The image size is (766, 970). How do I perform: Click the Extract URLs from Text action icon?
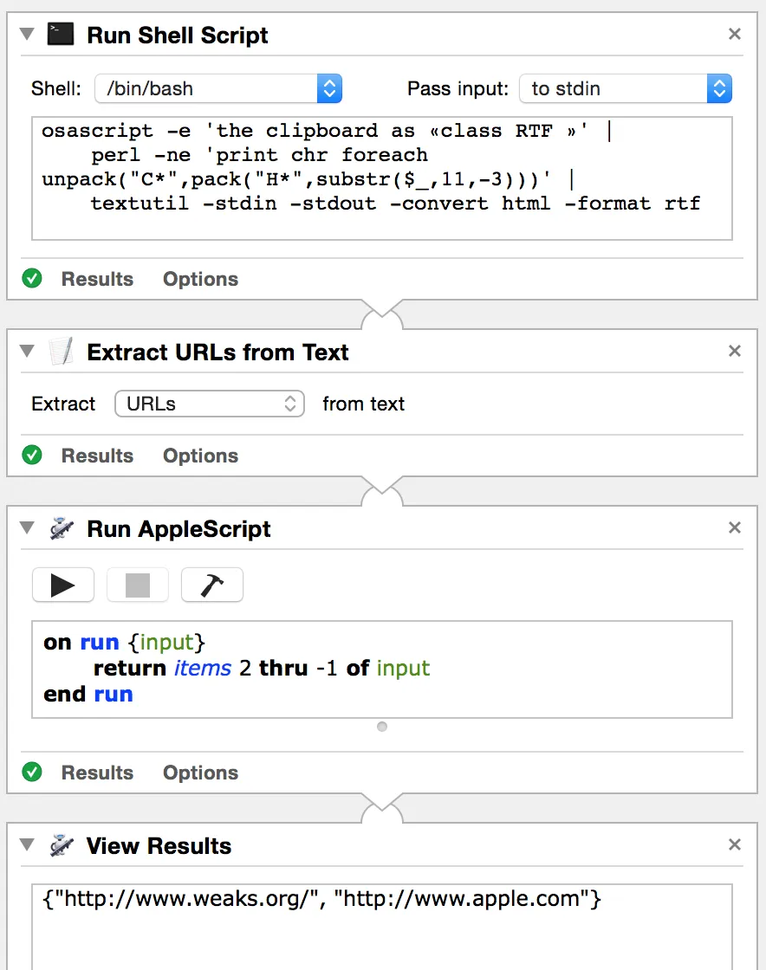click(x=61, y=352)
